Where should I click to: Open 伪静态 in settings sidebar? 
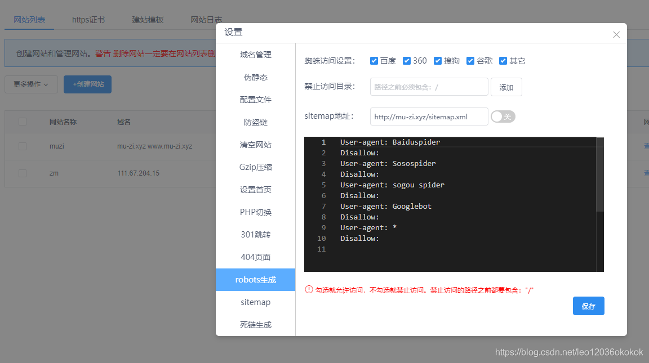[x=255, y=77]
